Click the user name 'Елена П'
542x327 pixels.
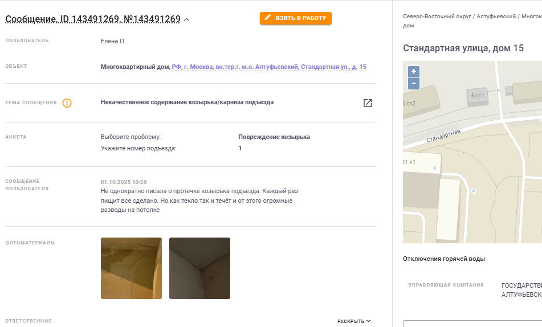coord(112,41)
